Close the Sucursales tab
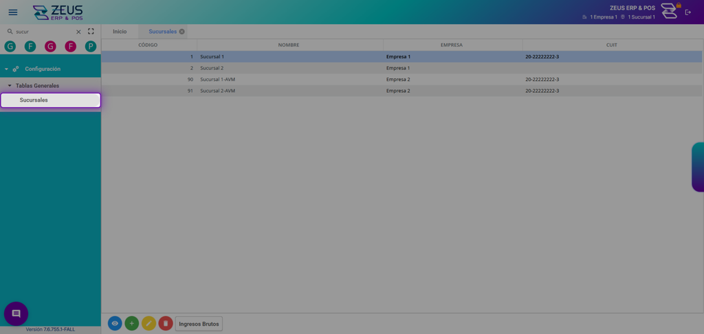This screenshot has height=334, width=704. coord(181,32)
